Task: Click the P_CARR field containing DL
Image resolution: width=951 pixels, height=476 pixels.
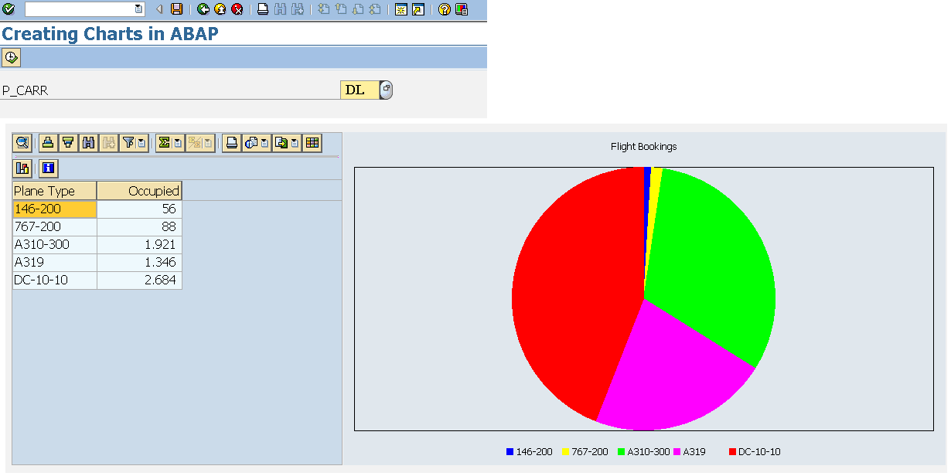Action: point(360,90)
